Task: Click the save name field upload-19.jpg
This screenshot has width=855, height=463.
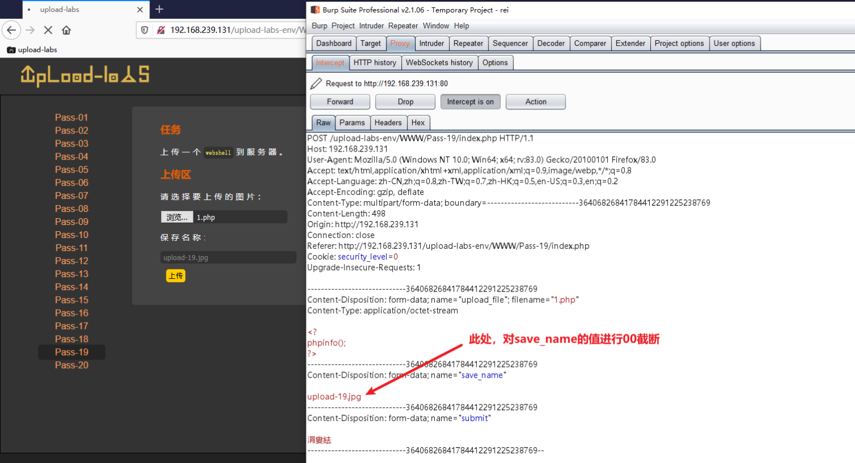Action: pyautogui.click(x=228, y=257)
